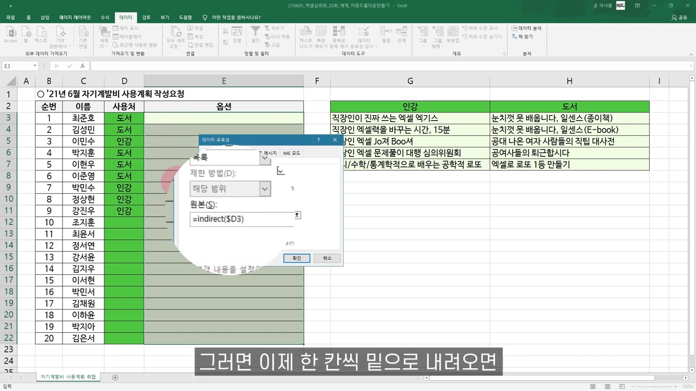Add a new sheet with plus icon
The image size is (696, 391).
[x=115, y=377]
